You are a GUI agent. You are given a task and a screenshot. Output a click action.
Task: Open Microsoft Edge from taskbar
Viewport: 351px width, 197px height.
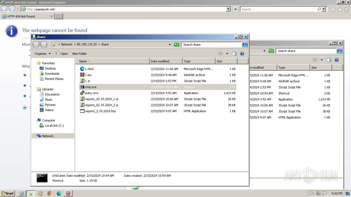click(x=59, y=193)
